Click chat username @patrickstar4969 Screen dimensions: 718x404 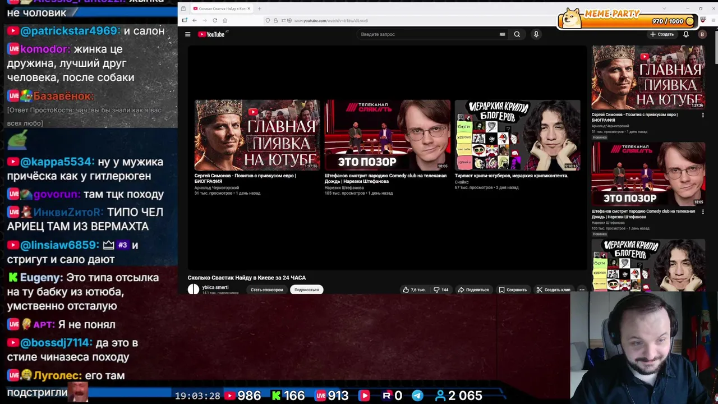coord(70,31)
